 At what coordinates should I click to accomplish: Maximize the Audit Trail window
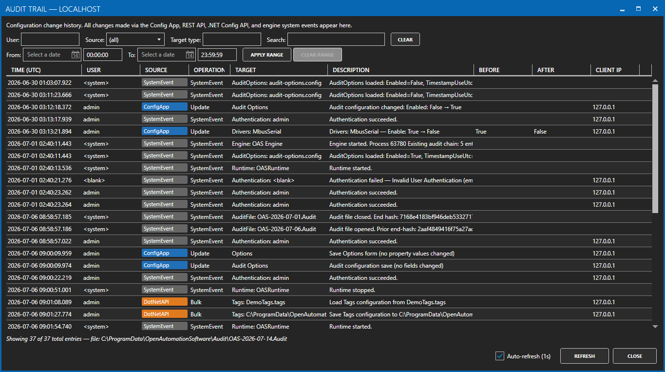pos(638,9)
